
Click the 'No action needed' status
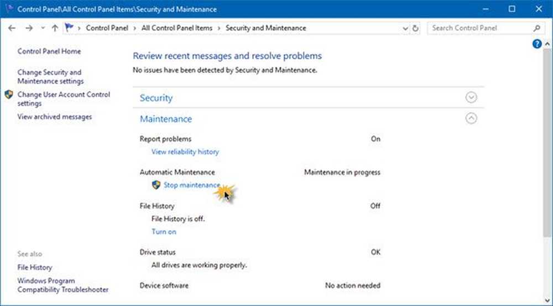click(x=353, y=286)
